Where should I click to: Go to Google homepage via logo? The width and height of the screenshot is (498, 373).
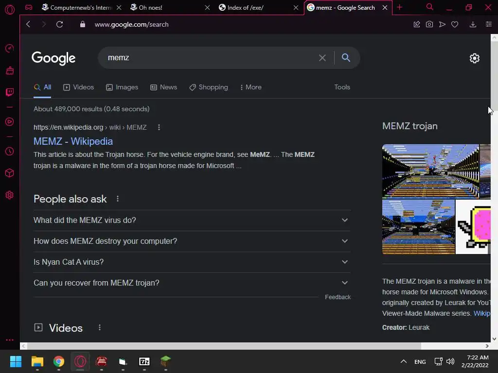pyautogui.click(x=53, y=58)
